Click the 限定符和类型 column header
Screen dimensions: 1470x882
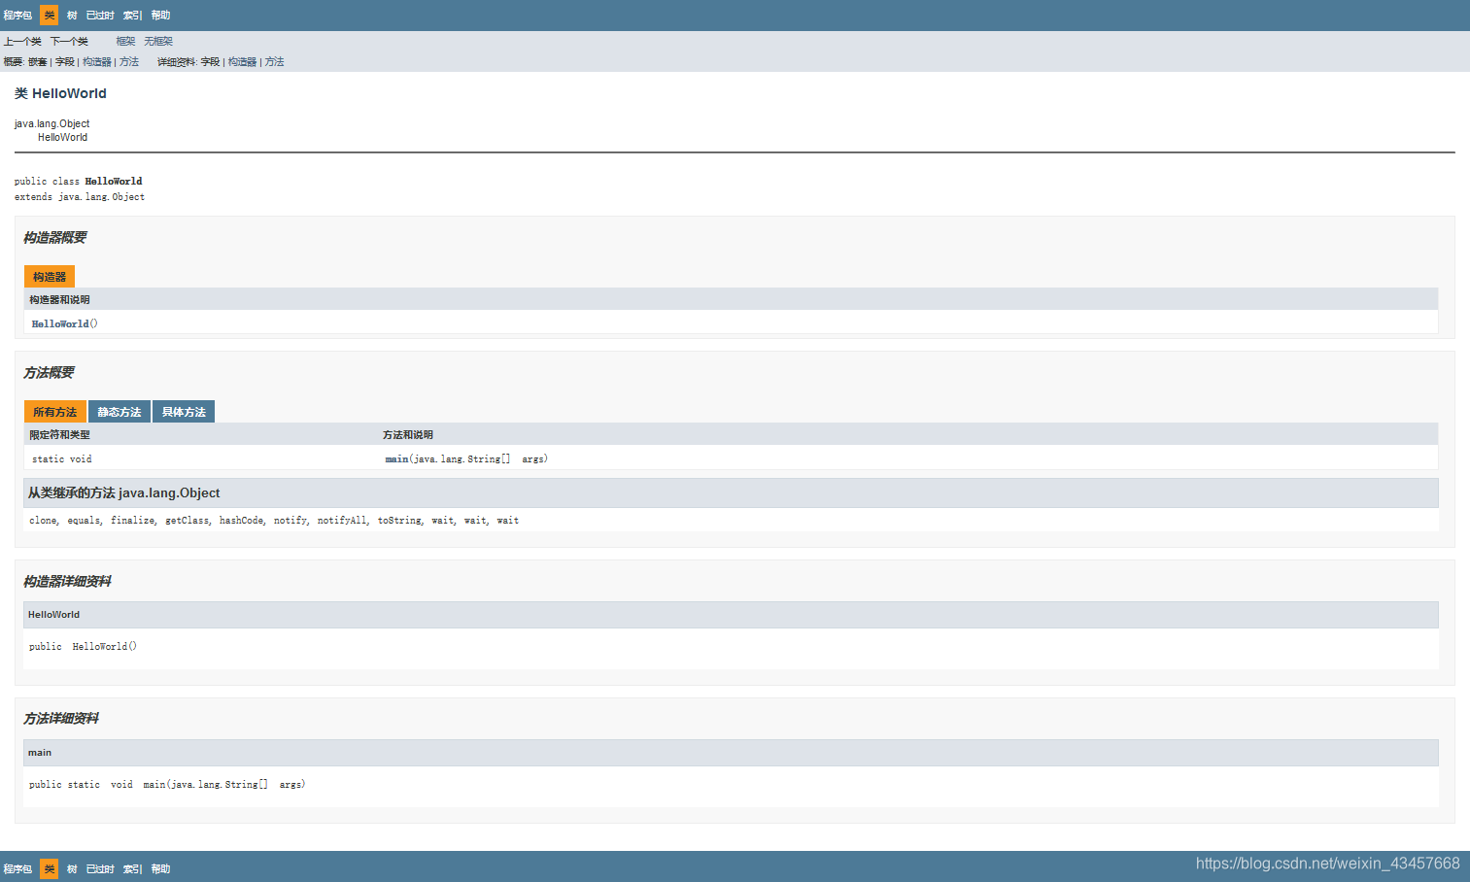59,435
